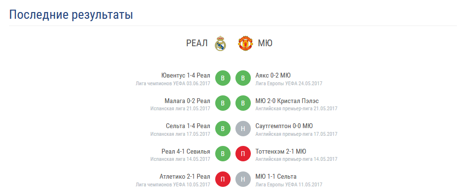Open the Тоттенхэм 2-1 МЮ match result
This screenshot has width=467, height=196.
tap(281, 151)
